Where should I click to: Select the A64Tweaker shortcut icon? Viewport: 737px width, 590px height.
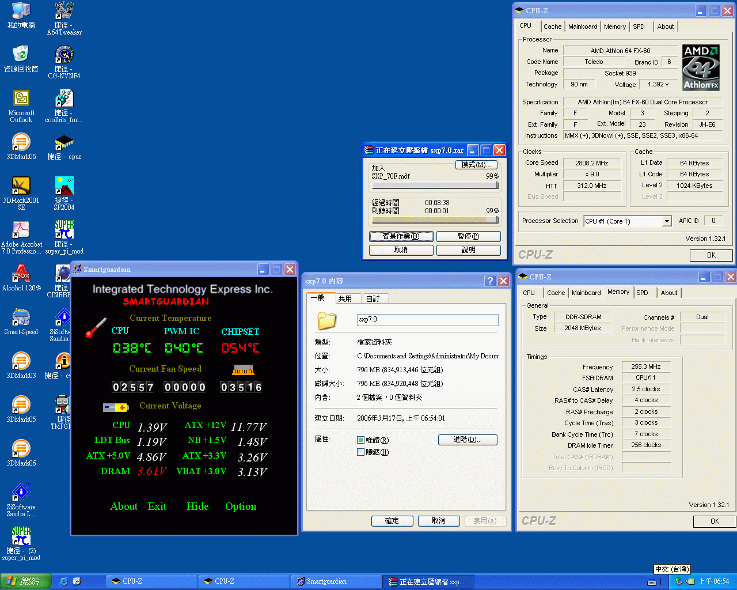64,18
